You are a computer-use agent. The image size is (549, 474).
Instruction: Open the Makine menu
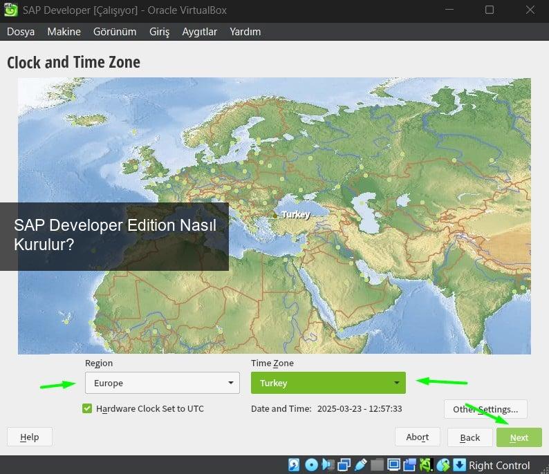(x=64, y=32)
